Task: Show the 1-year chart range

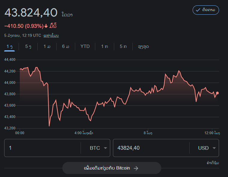Action: pyautogui.click(x=105, y=46)
